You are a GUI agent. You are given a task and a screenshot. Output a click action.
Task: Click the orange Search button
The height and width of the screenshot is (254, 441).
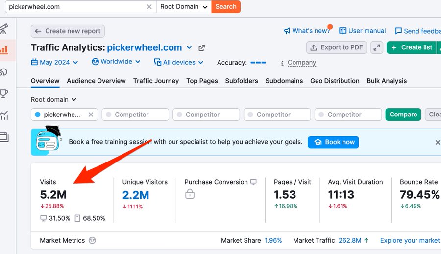(226, 7)
